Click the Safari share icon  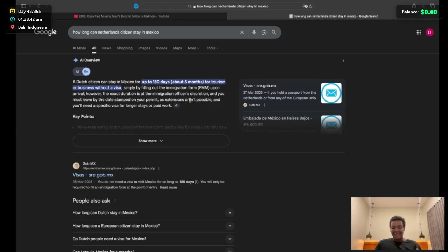click(414, 6)
